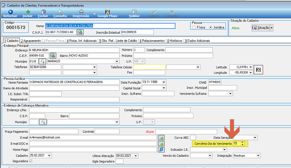Open the 4 Rotas, Inf. Adicionais tab
The height and width of the screenshot is (168, 291).
pos(82,41)
